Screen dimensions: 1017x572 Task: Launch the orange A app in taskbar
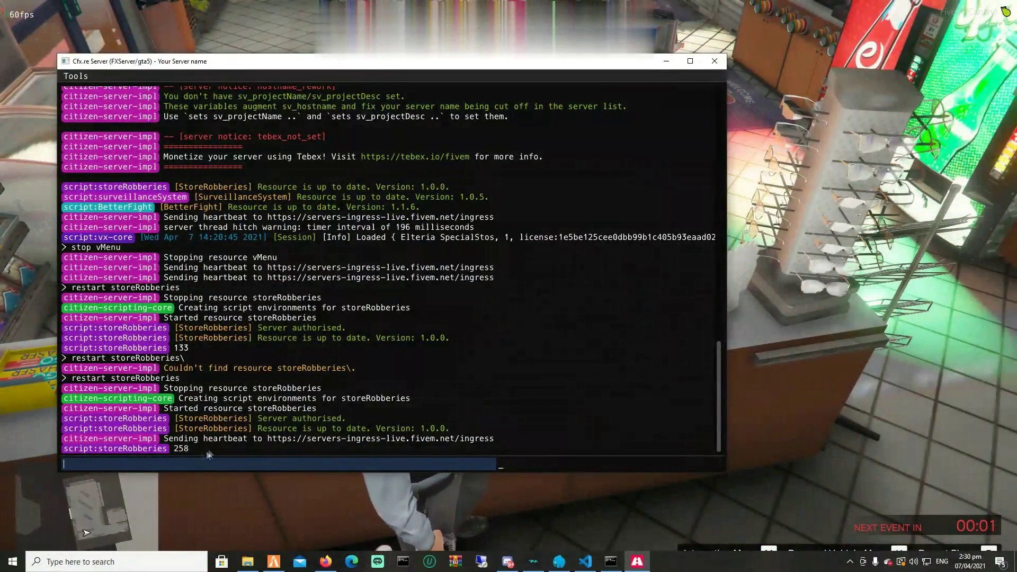[274, 561]
